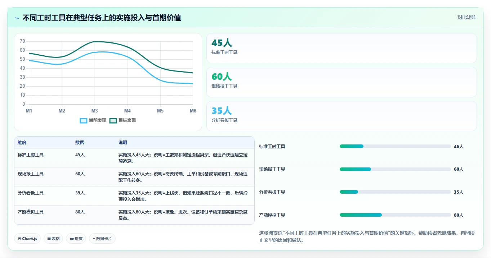Click the 产能模拟工具 progress label
This screenshot has height=258, width=491.
(x=272, y=215)
